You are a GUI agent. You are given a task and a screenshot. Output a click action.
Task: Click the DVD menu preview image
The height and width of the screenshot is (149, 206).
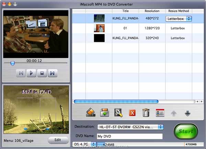(36, 110)
